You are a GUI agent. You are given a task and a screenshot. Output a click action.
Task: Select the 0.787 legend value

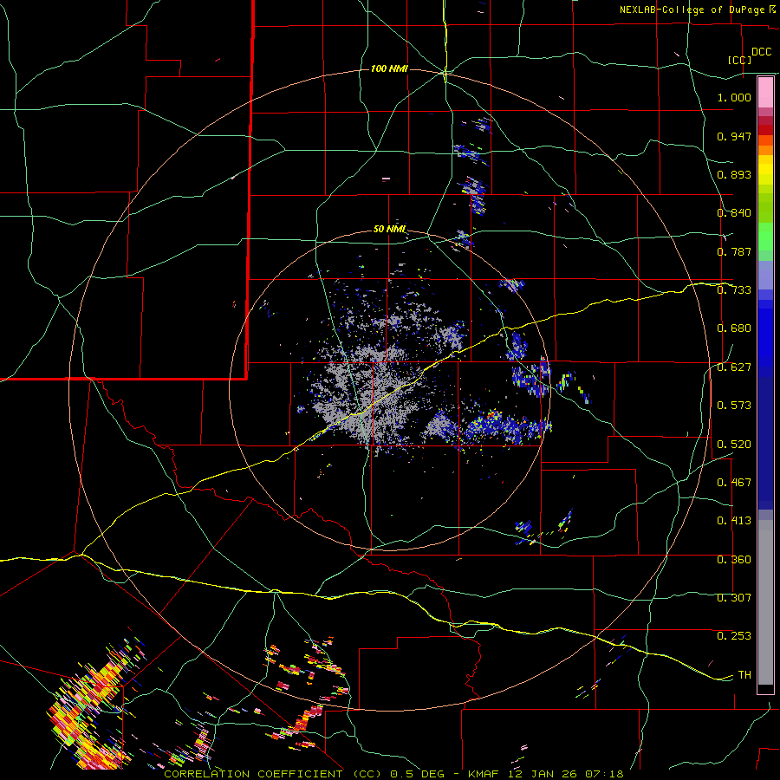[734, 251]
